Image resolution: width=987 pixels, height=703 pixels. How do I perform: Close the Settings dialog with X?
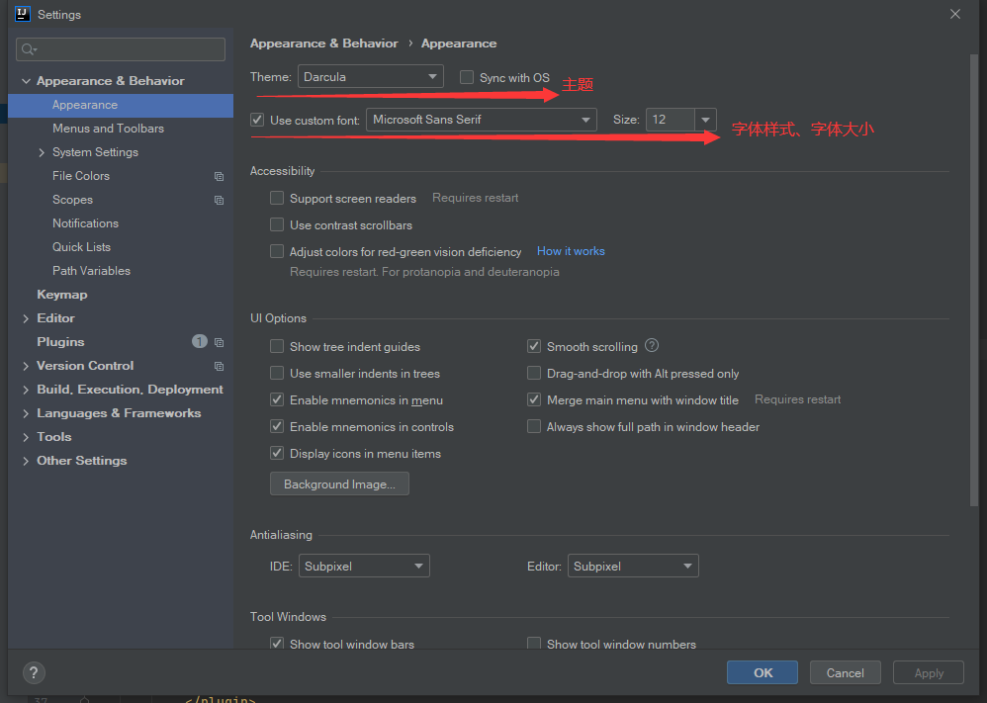955,14
